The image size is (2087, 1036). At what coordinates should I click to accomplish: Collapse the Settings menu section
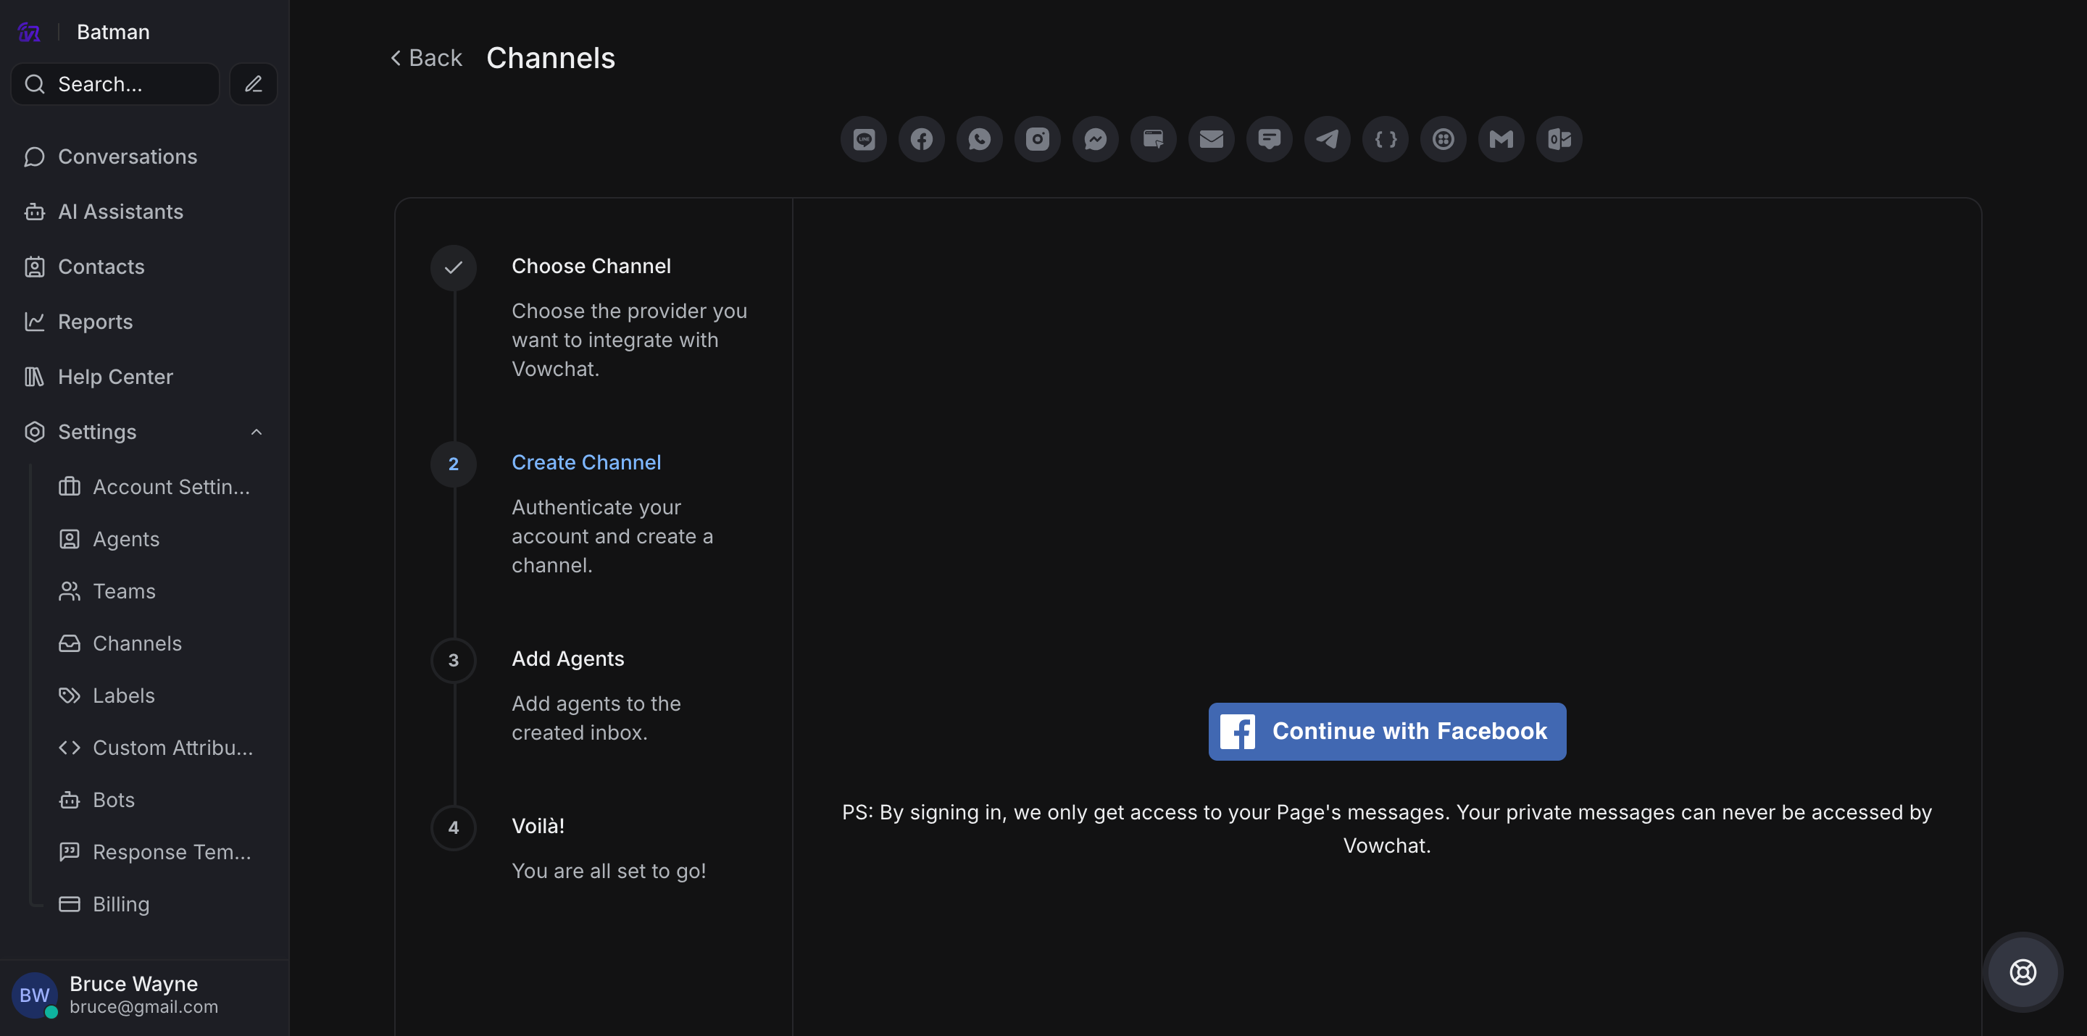pyautogui.click(x=256, y=432)
